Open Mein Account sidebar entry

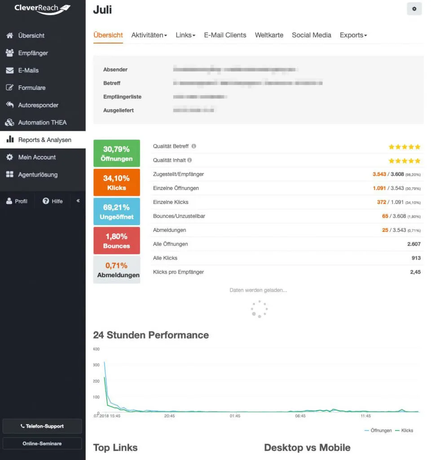click(x=43, y=157)
